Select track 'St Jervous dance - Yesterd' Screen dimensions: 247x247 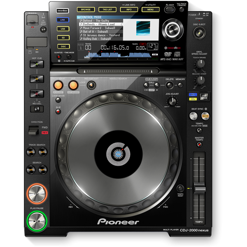tap(100, 35)
